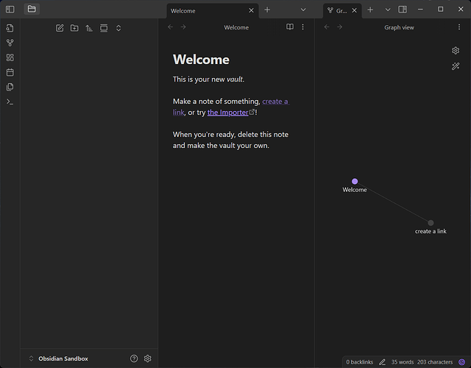This screenshot has height=368, width=471.
Task: Open command palette icon
Action: (x=10, y=102)
